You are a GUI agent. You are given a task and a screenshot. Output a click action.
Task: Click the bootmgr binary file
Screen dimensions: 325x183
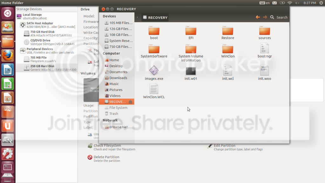click(x=264, y=50)
